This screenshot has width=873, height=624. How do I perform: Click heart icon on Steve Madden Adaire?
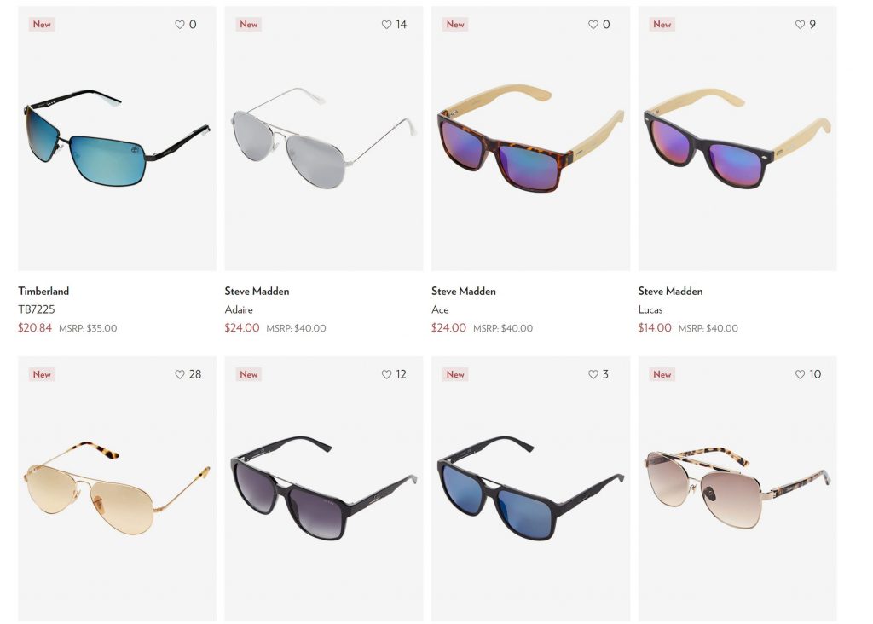point(386,25)
